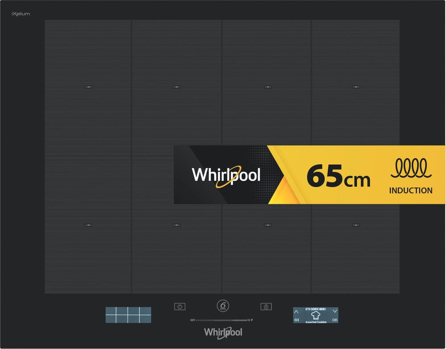
Task: Tap the back double-arrow on display
Action: pos(297,320)
